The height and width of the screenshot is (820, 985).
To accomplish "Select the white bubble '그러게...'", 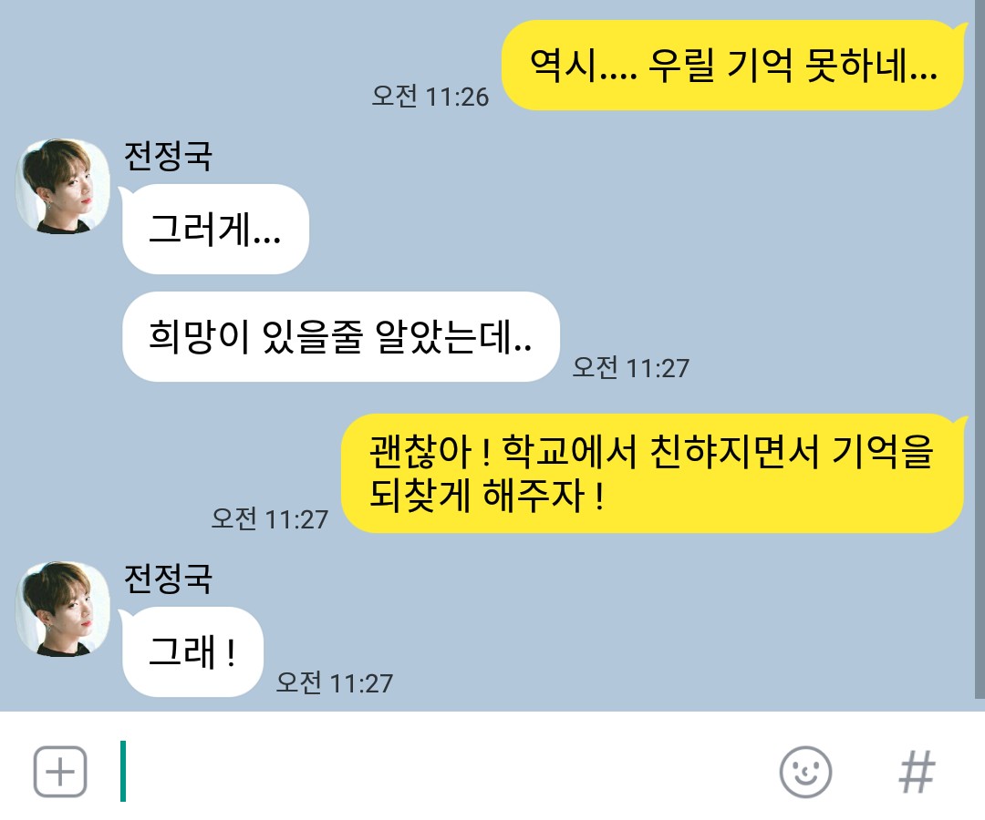I will (215, 229).
